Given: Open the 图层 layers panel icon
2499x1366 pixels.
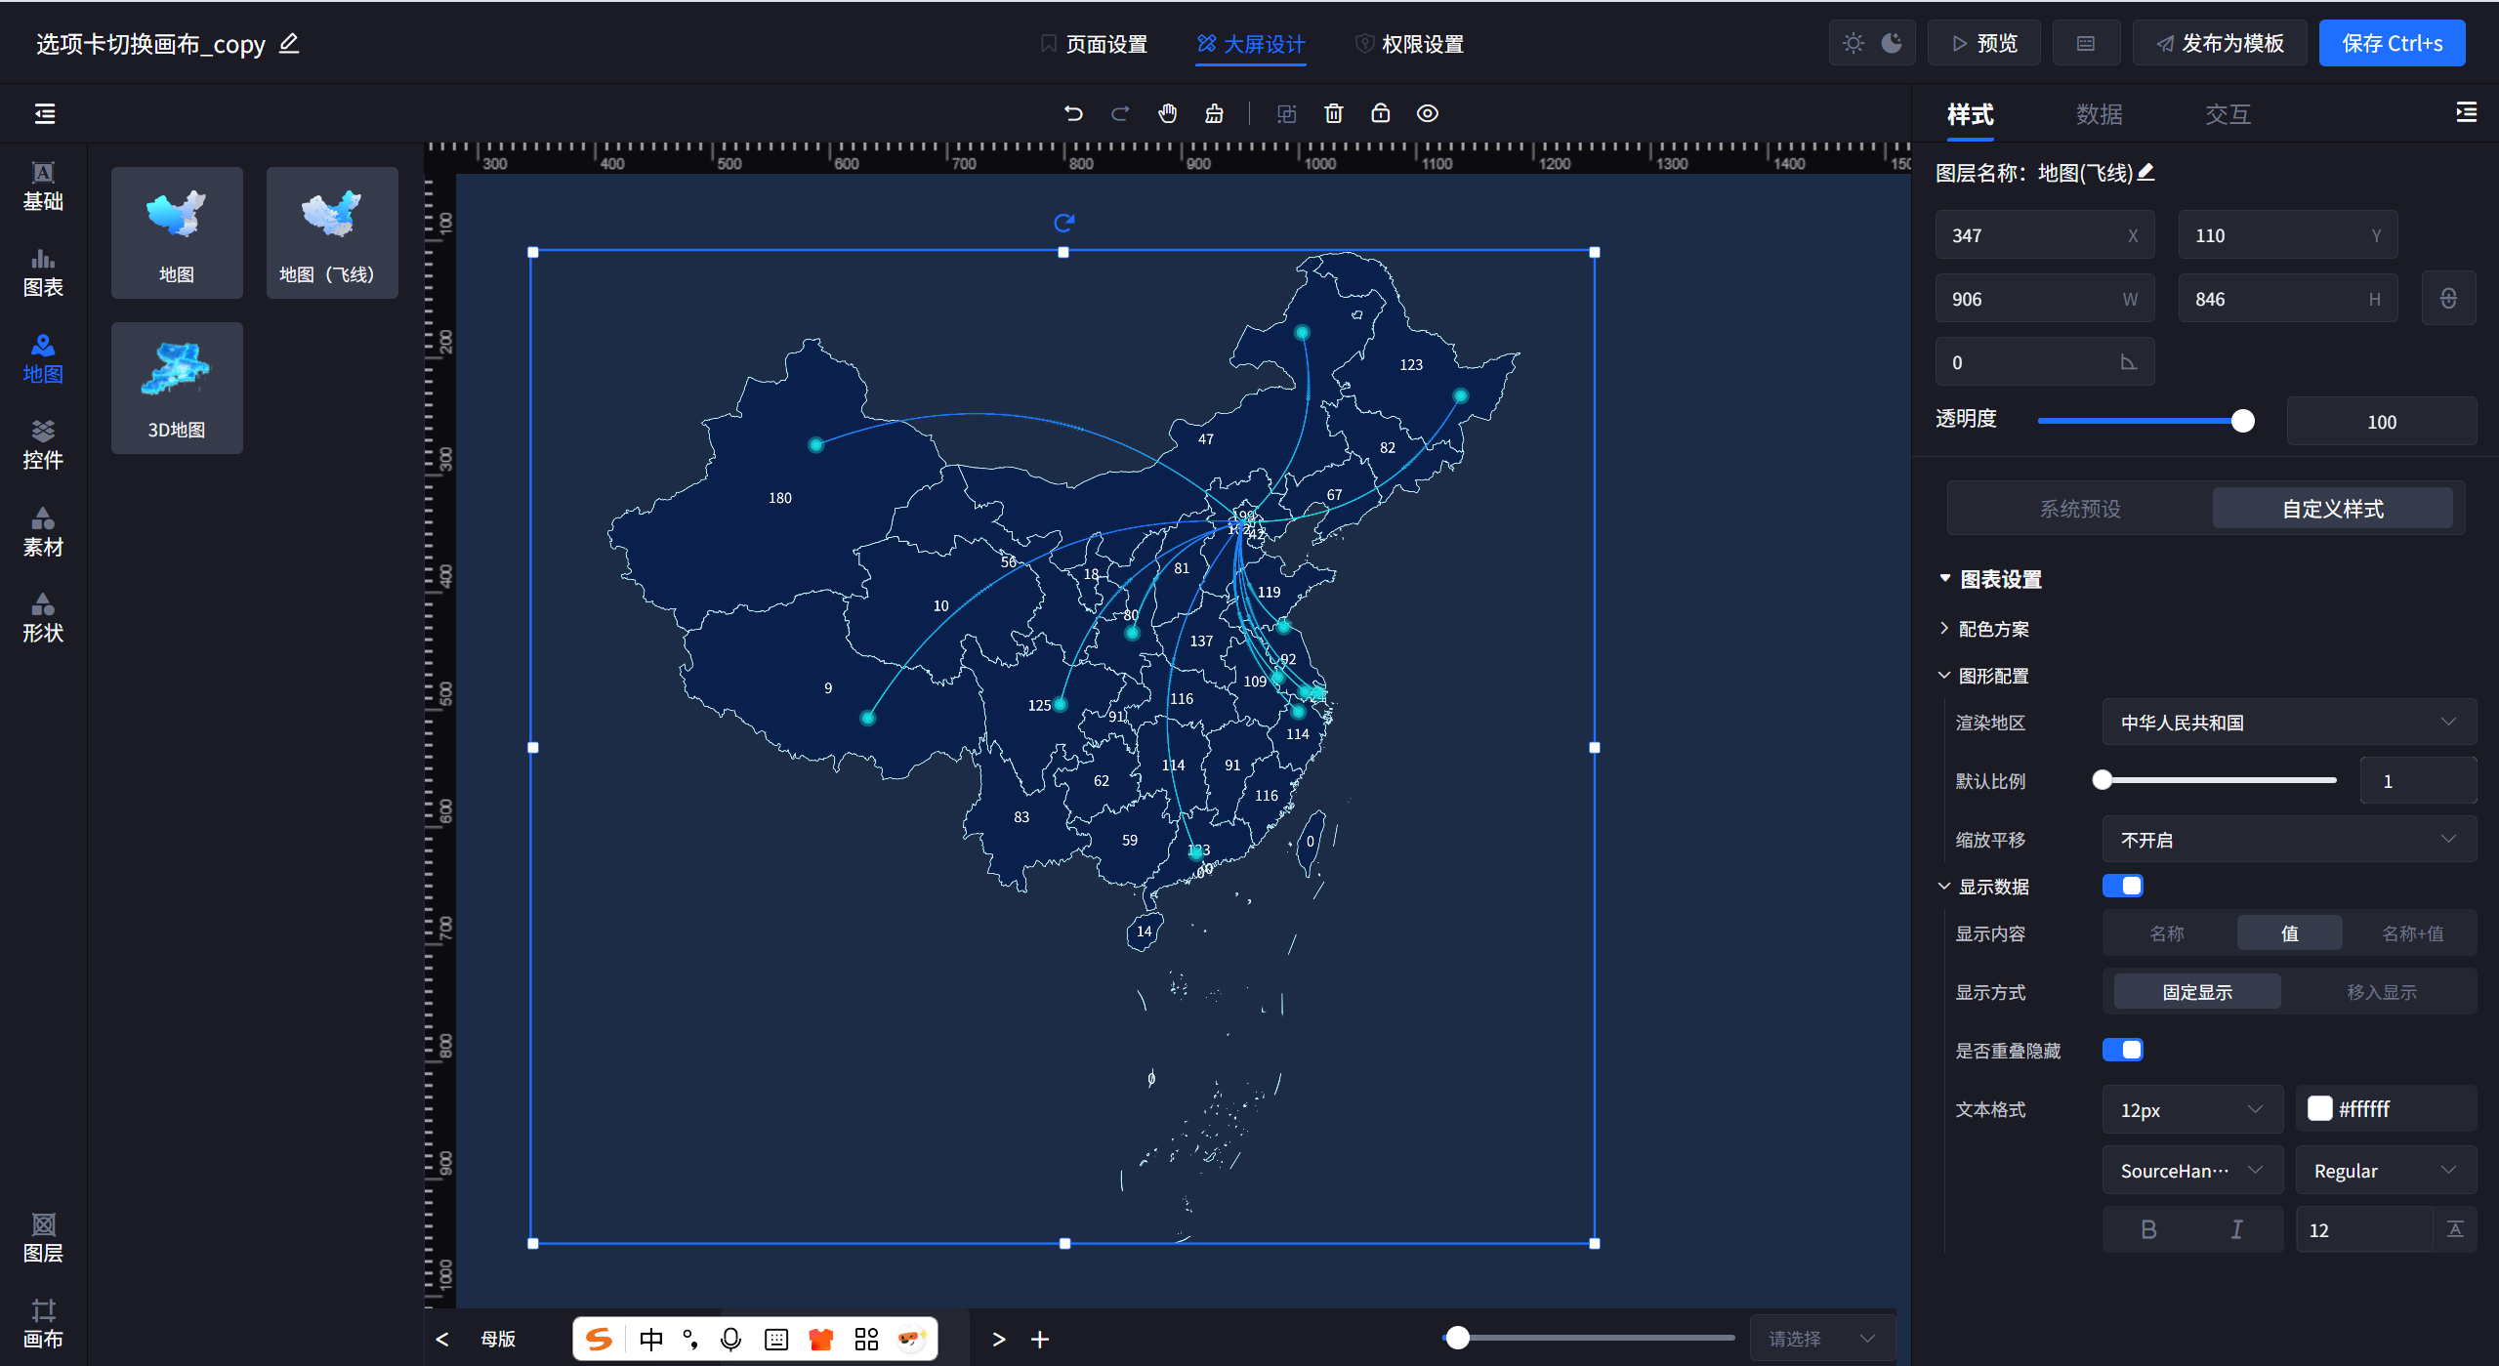Looking at the screenshot, I should pyautogui.click(x=43, y=1236).
